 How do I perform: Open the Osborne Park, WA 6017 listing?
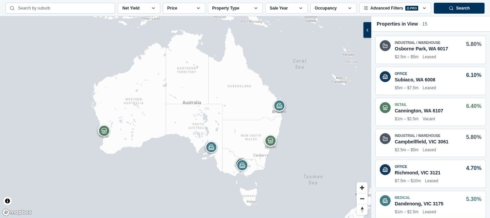click(430, 50)
